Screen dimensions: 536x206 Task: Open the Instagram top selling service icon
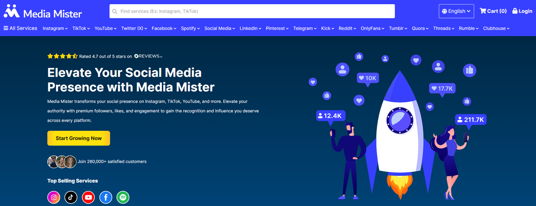pyautogui.click(x=54, y=197)
